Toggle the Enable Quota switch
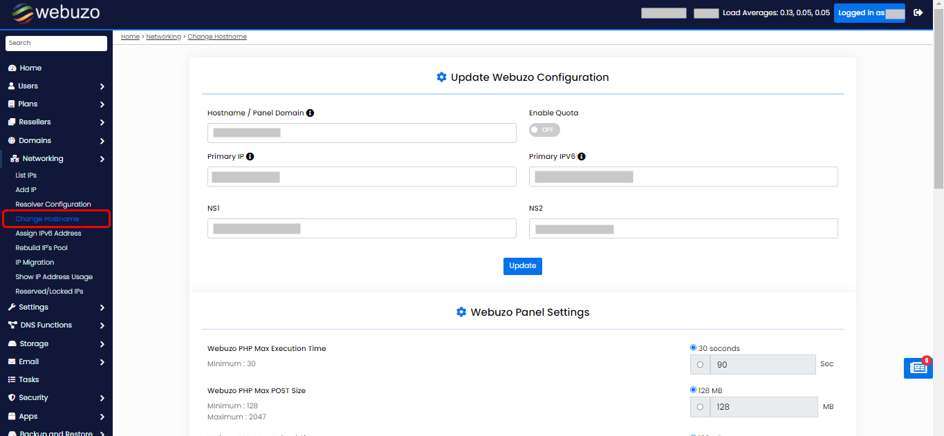The image size is (944, 436). (x=544, y=130)
